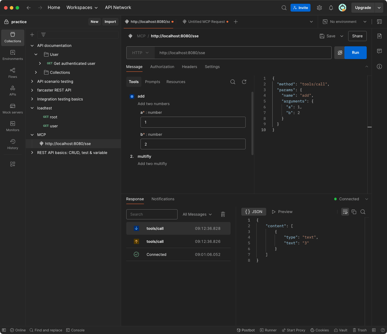Screen dimensions: 387x334
Task: Click the Import button
Action: click(110, 22)
